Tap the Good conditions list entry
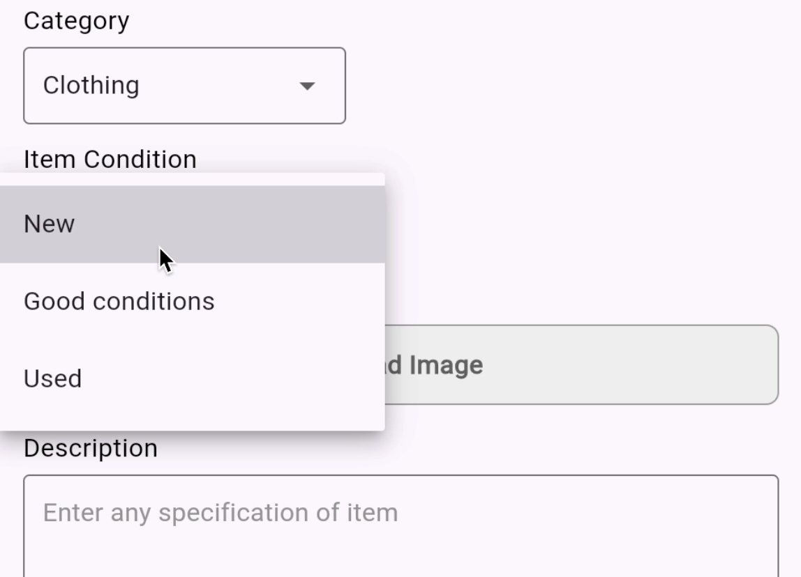 click(x=119, y=301)
